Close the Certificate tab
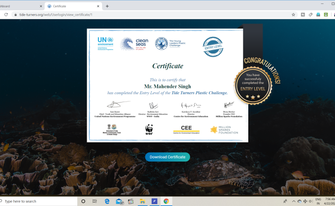The width and height of the screenshot is (335, 206). coord(98,6)
